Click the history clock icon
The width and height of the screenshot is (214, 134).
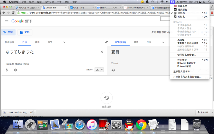[107, 98]
